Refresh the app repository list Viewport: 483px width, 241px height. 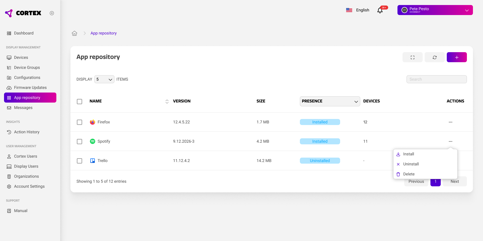pos(434,57)
